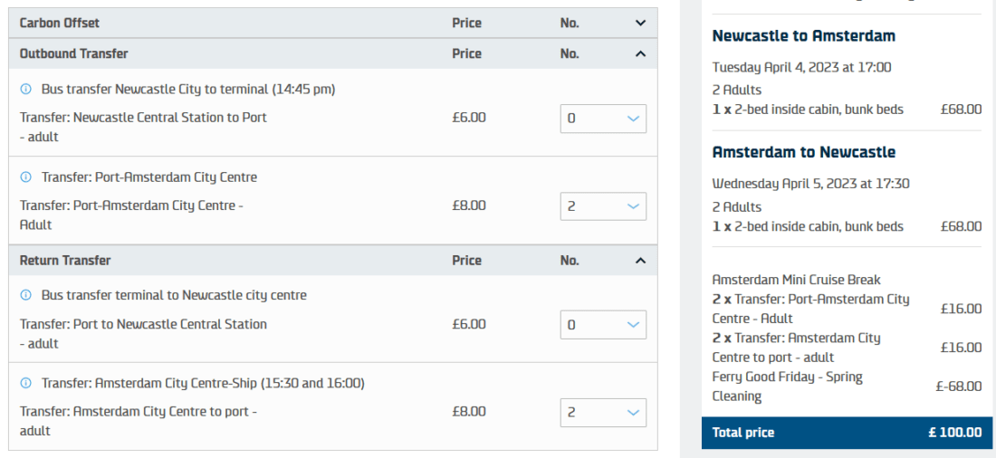Click the Return Transfer header label
Viewport: 996px width, 458px height.
click(x=65, y=261)
